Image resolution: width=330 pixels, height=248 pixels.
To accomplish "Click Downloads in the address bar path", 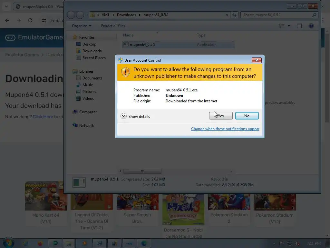I will (x=126, y=15).
